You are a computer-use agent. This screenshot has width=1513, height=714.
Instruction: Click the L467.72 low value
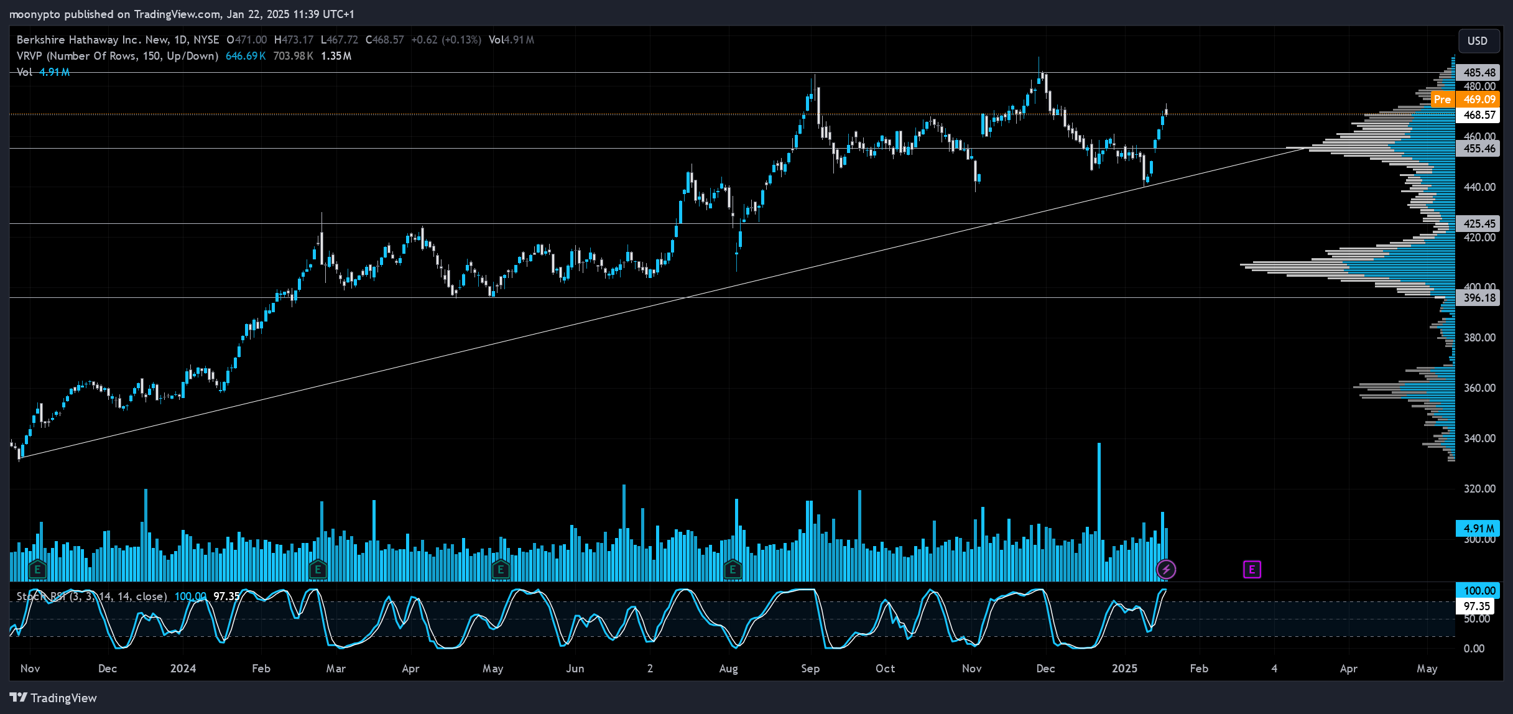(x=340, y=40)
